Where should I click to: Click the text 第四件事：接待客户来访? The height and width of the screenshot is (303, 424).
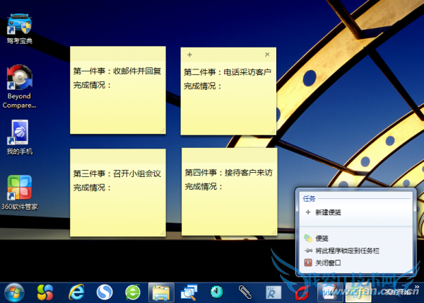pos(228,173)
